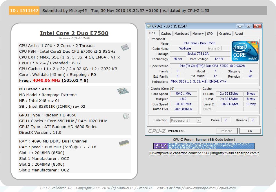Screen dimensions: 276x192
Task: Click the OK button
Action: [x=250, y=131]
